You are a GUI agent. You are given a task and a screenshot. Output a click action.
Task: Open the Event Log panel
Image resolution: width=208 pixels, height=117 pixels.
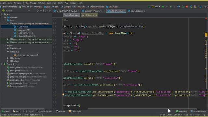[182, 111]
